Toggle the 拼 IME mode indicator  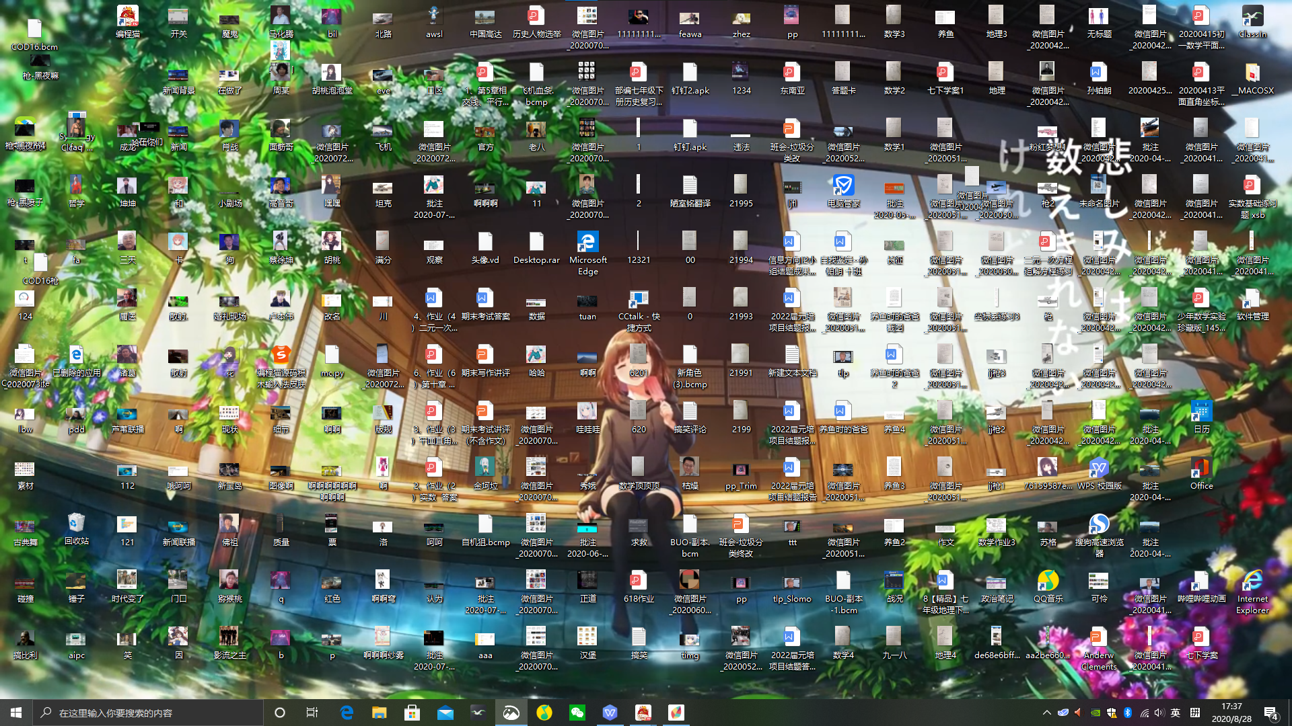click(x=1195, y=713)
